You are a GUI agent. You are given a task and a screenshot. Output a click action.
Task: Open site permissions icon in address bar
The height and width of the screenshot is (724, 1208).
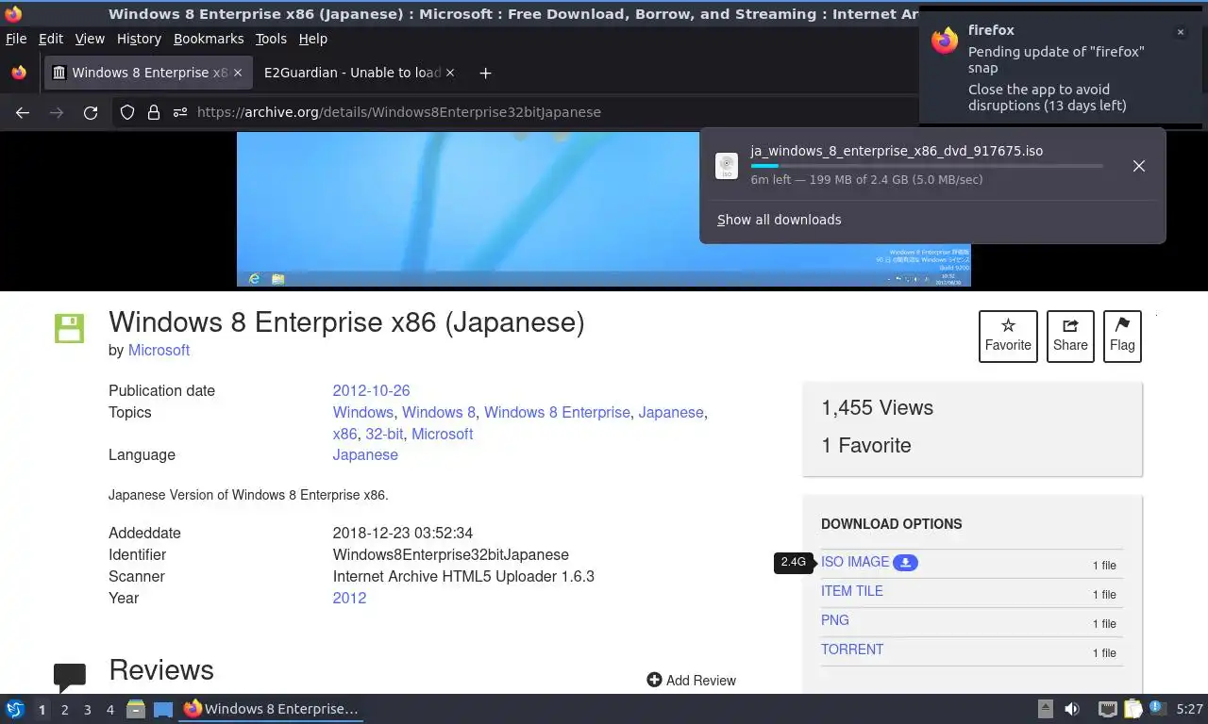point(180,112)
